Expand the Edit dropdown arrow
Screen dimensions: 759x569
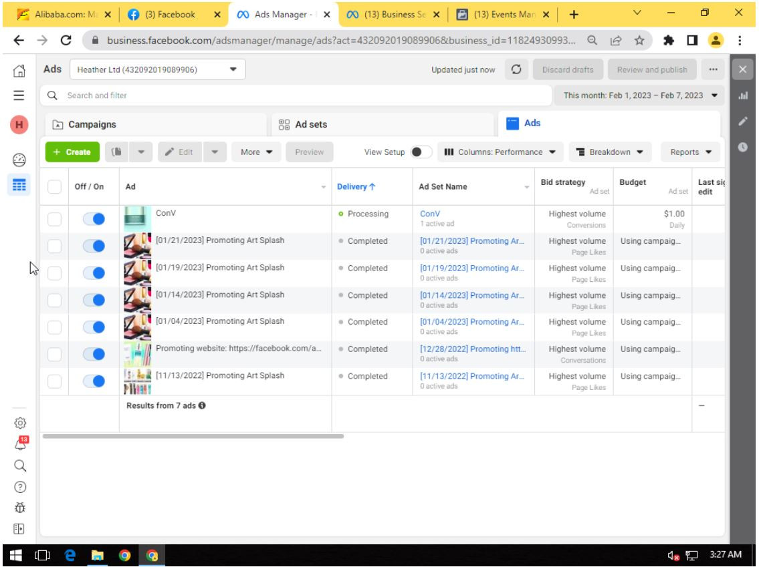click(x=215, y=152)
